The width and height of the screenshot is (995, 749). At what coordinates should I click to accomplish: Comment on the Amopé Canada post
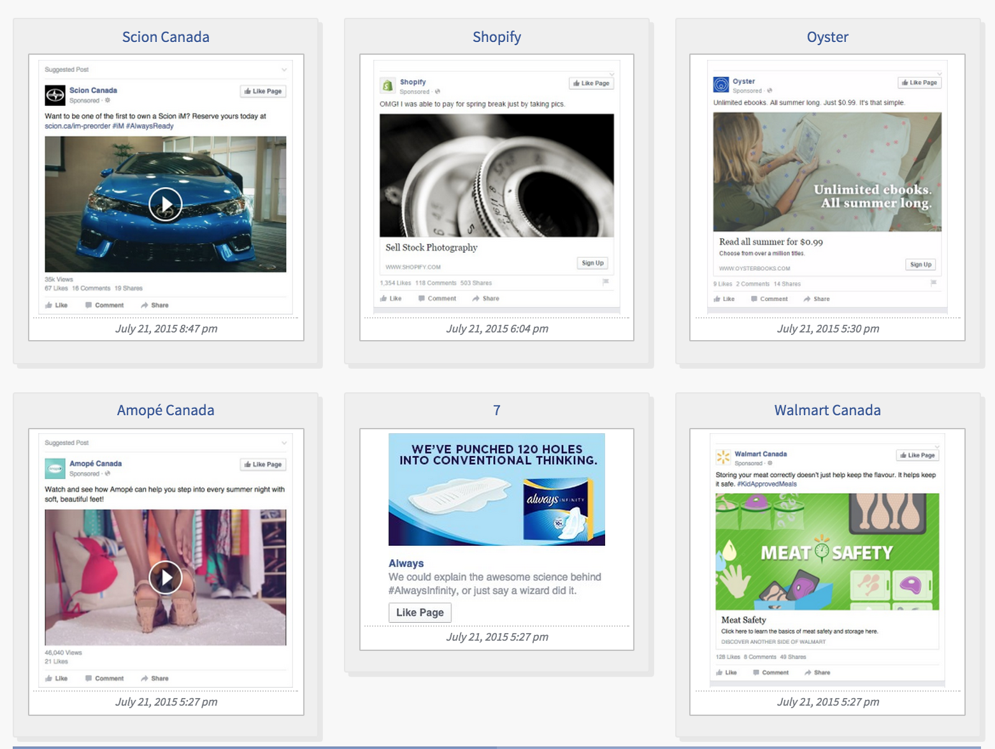pos(104,678)
